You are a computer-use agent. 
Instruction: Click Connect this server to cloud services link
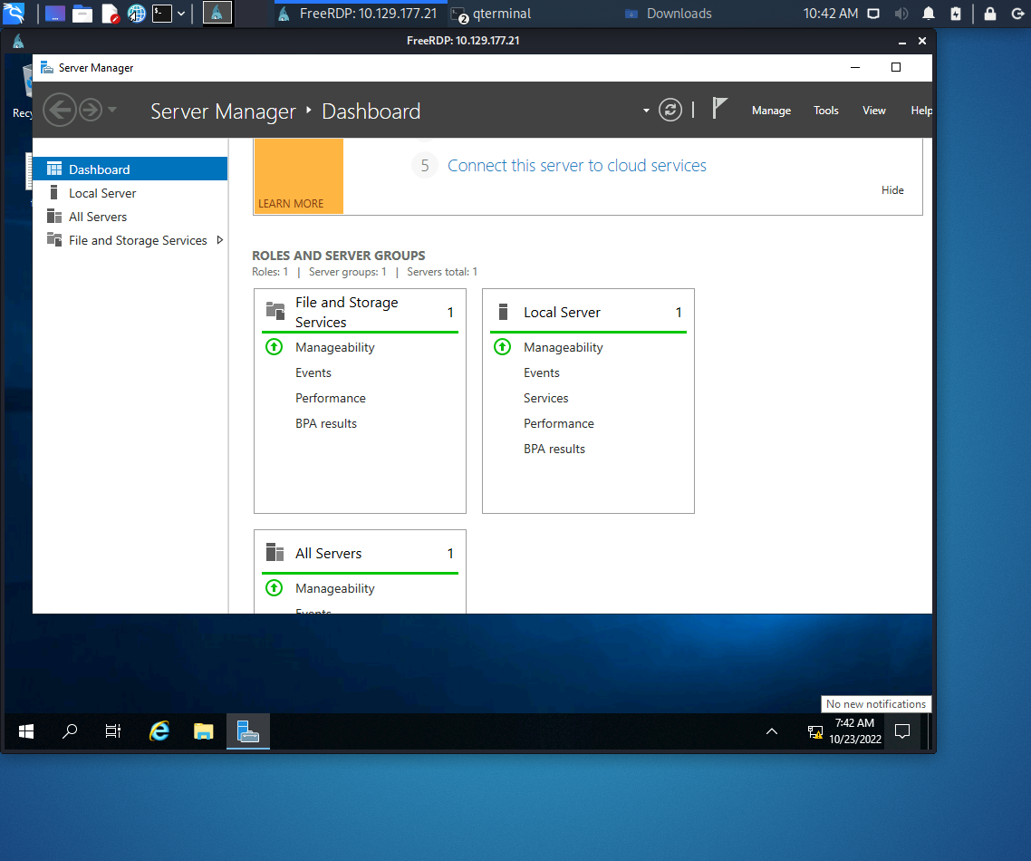click(576, 165)
